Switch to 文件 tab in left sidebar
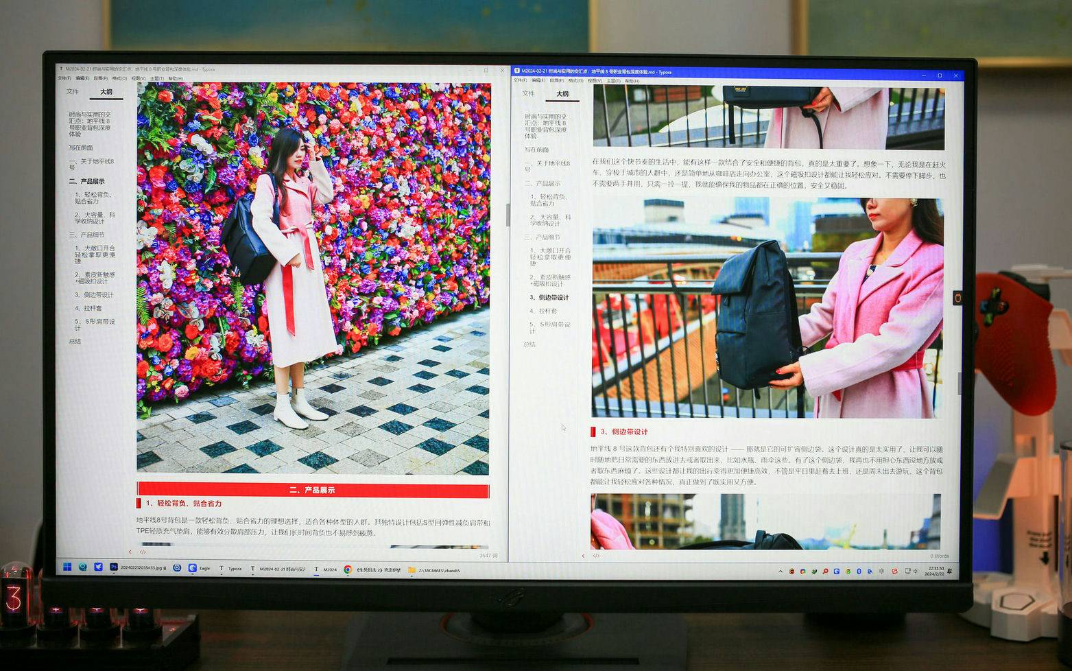This screenshot has height=671, width=1072. click(x=73, y=91)
